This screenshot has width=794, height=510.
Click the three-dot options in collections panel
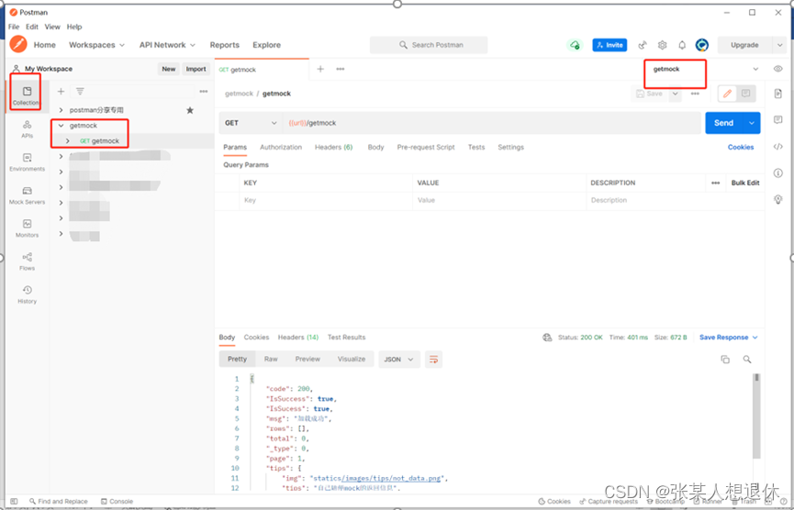(x=204, y=92)
